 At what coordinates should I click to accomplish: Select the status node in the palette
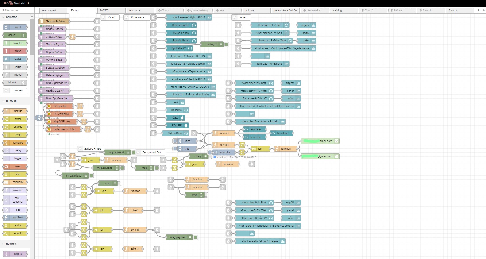15,59
